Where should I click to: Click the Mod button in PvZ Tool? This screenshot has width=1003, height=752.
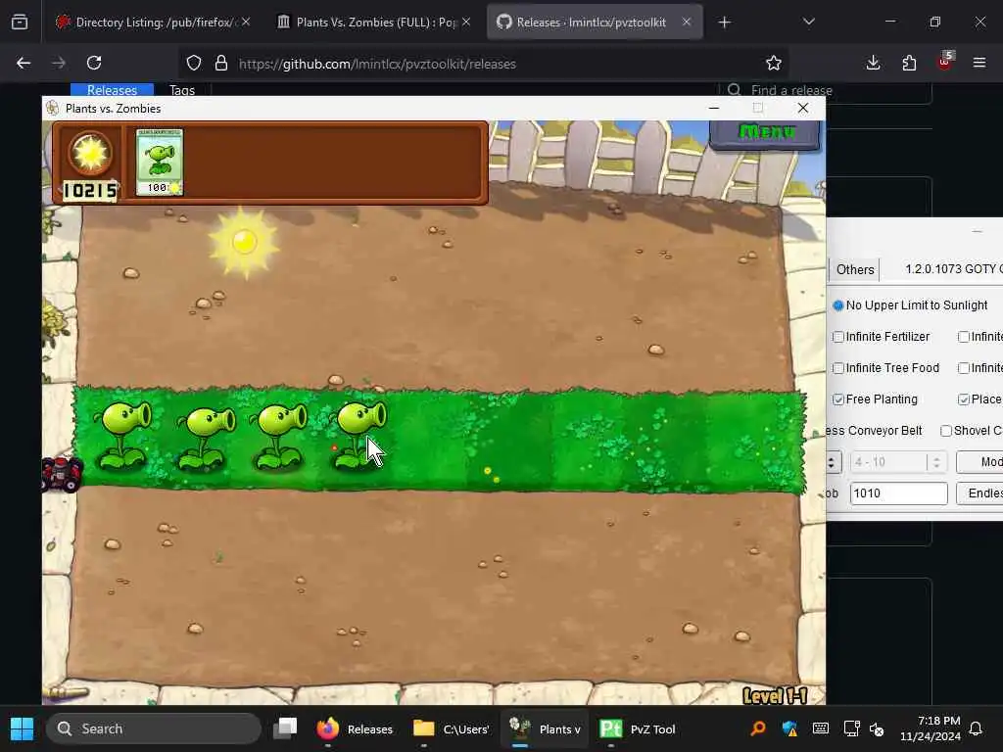pos(979,462)
